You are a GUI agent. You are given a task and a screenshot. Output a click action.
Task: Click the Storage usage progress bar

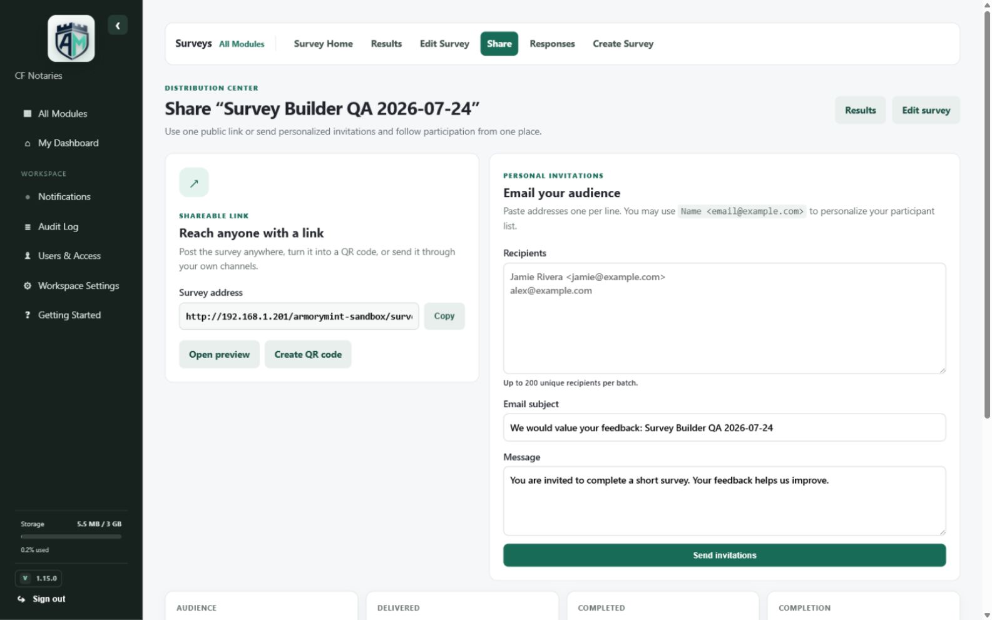pyautogui.click(x=71, y=537)
